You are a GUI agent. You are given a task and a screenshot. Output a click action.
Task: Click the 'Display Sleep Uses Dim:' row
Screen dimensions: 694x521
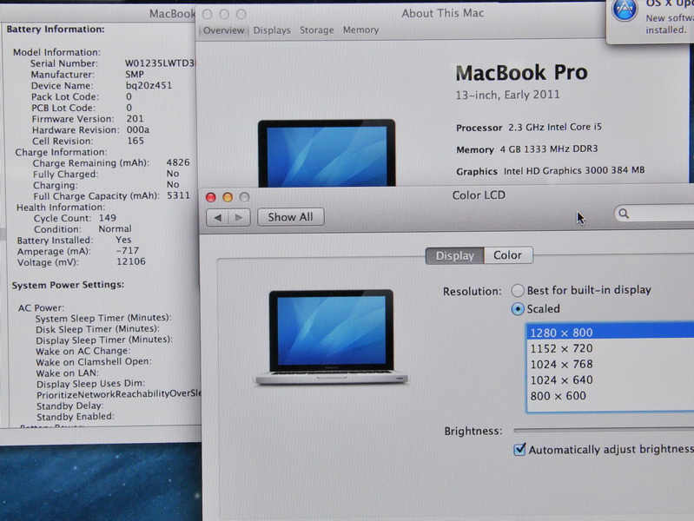click(90, 384)
